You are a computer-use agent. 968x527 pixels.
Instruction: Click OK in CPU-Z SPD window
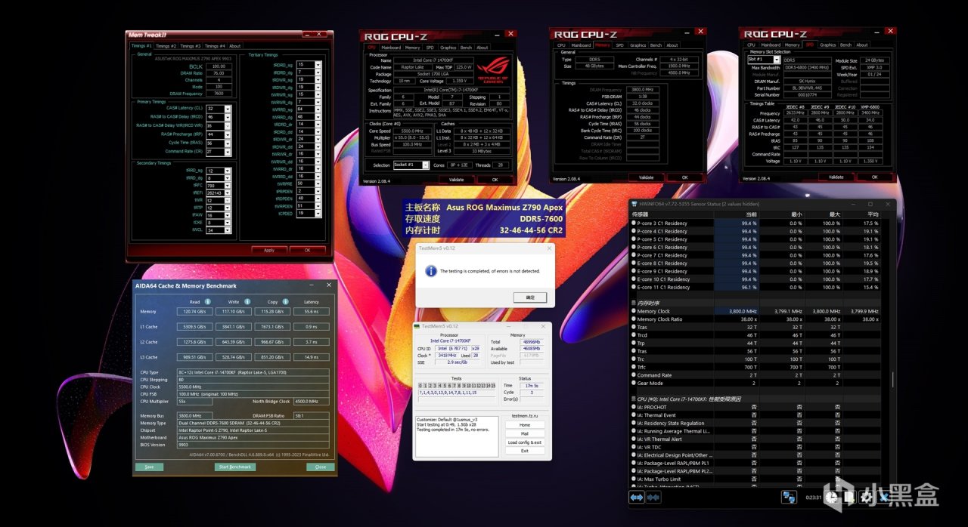tap(875, 177)
